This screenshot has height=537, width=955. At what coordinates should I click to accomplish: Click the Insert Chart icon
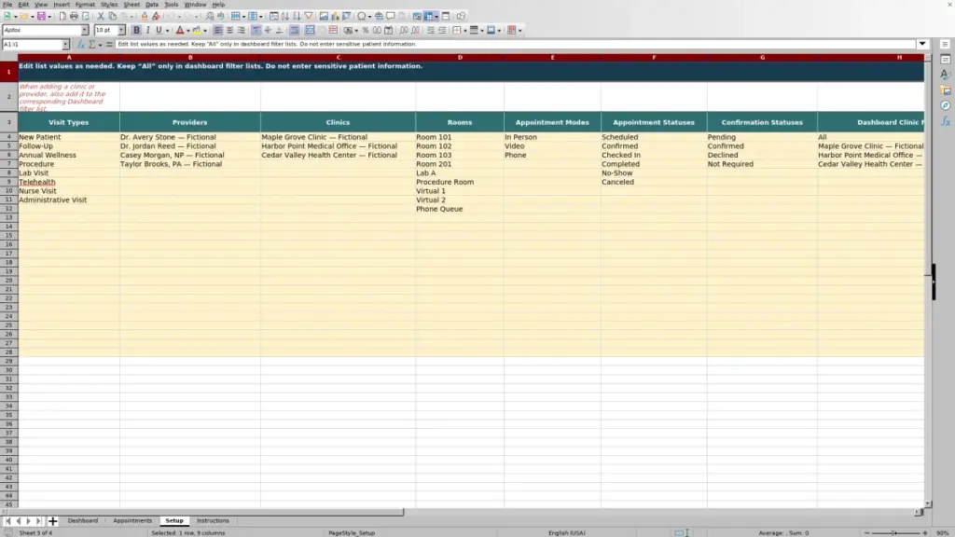[x=335, y=17]
